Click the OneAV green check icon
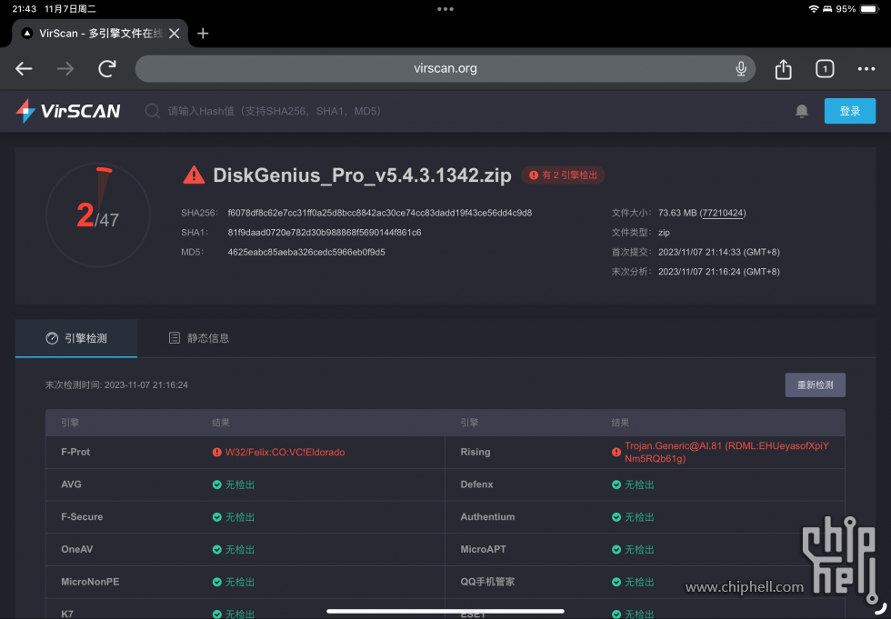This screenshot has height=619, width=891. (x=216, y=549)
